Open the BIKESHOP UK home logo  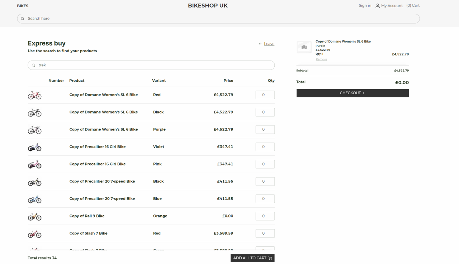208,6
